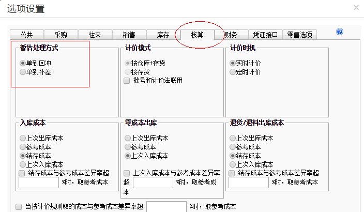This screenshot has width=364, height=212.
Task: Choose 定时计价 for pricing timing
Action: pyautogui.click(x=233, y=72)
